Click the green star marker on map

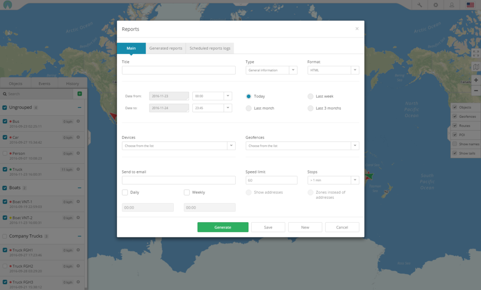369,176
